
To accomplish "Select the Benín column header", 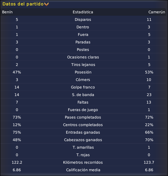I will click(7, 12).
